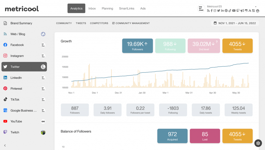Toggle the 2nd level series in Growth chart
265x150 pixels.
(204, 46)
